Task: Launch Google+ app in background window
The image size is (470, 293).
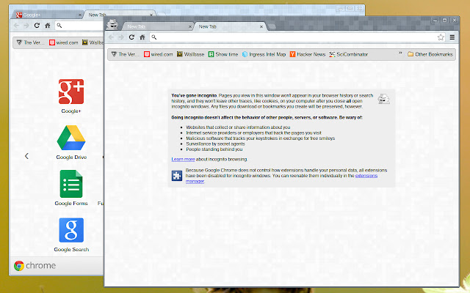Action: pyautogui.click(x=71, y=96)
